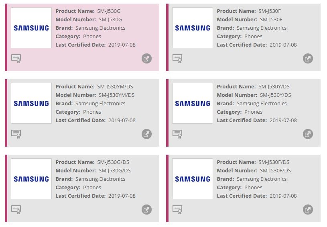327x227 pixels.
Task: Click Samsung logo thumbnail for SM-J530G/DS
Action: click(x=31, y=179)
